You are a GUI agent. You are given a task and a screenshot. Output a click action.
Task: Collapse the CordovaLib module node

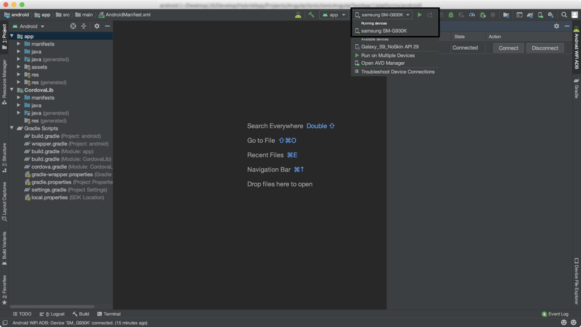12,90
